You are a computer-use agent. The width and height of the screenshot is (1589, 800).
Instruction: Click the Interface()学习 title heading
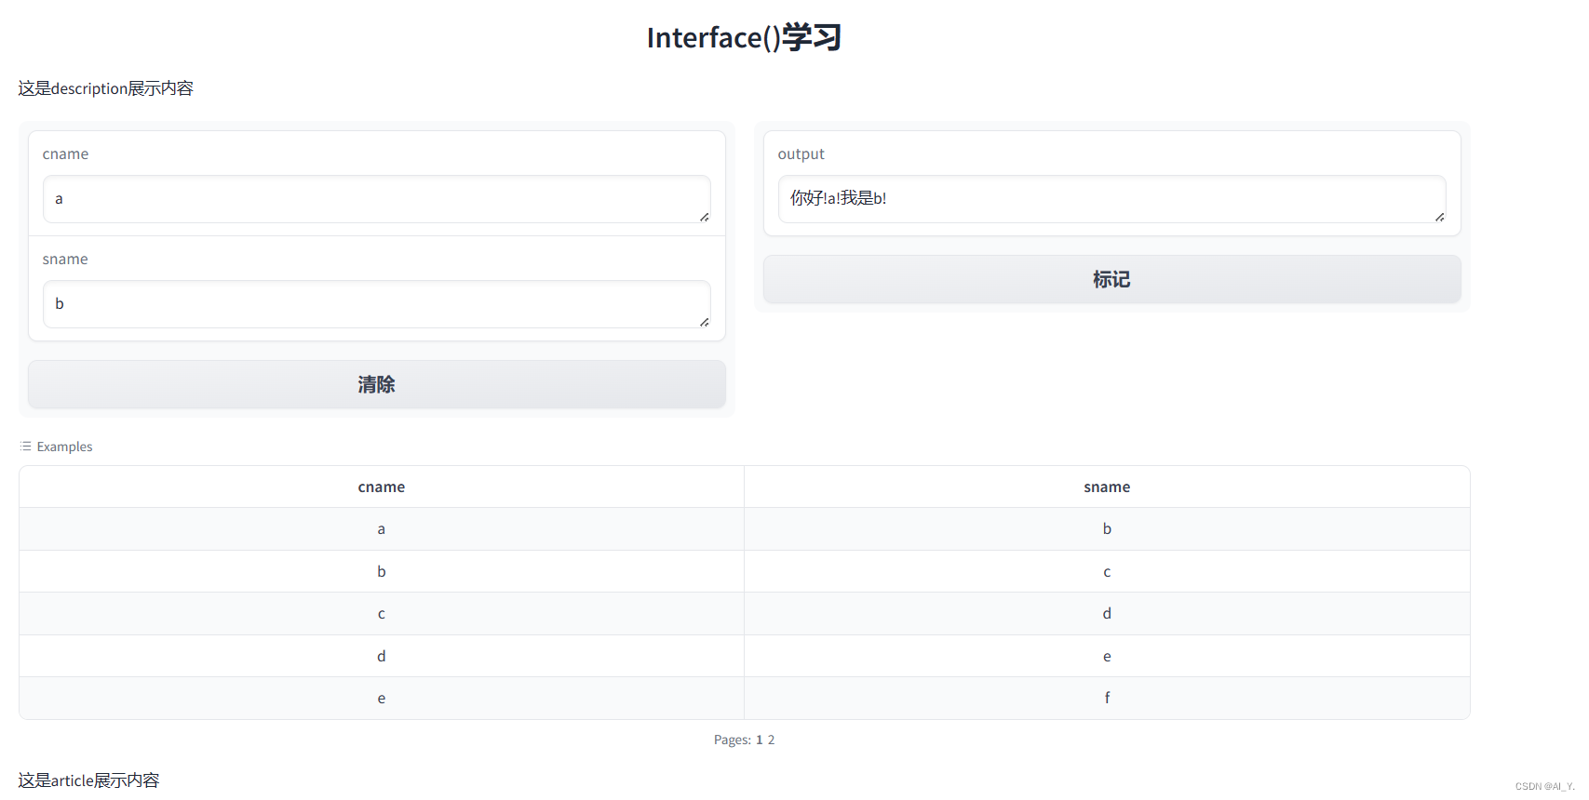tap(744, 37)
